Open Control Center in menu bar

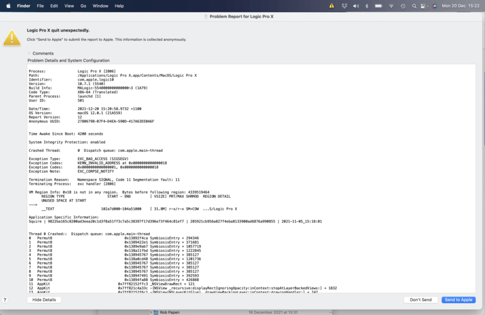click(423, 6)
